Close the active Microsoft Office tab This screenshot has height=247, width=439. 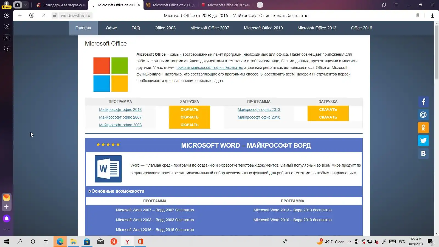point(139,5)
